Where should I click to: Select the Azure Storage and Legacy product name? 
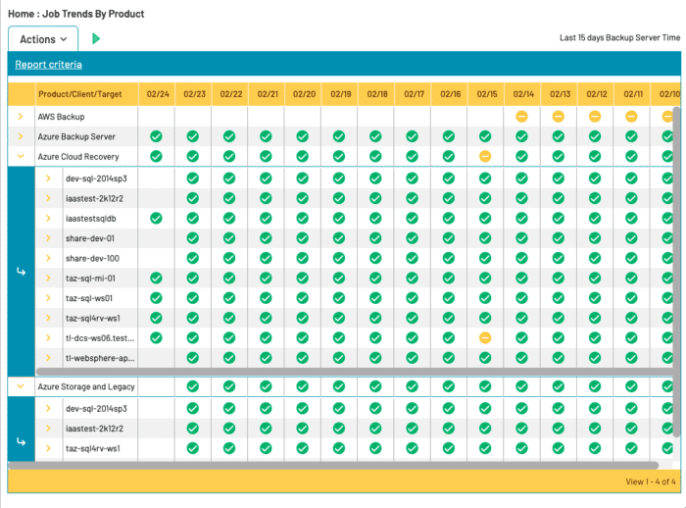[86, 386]
